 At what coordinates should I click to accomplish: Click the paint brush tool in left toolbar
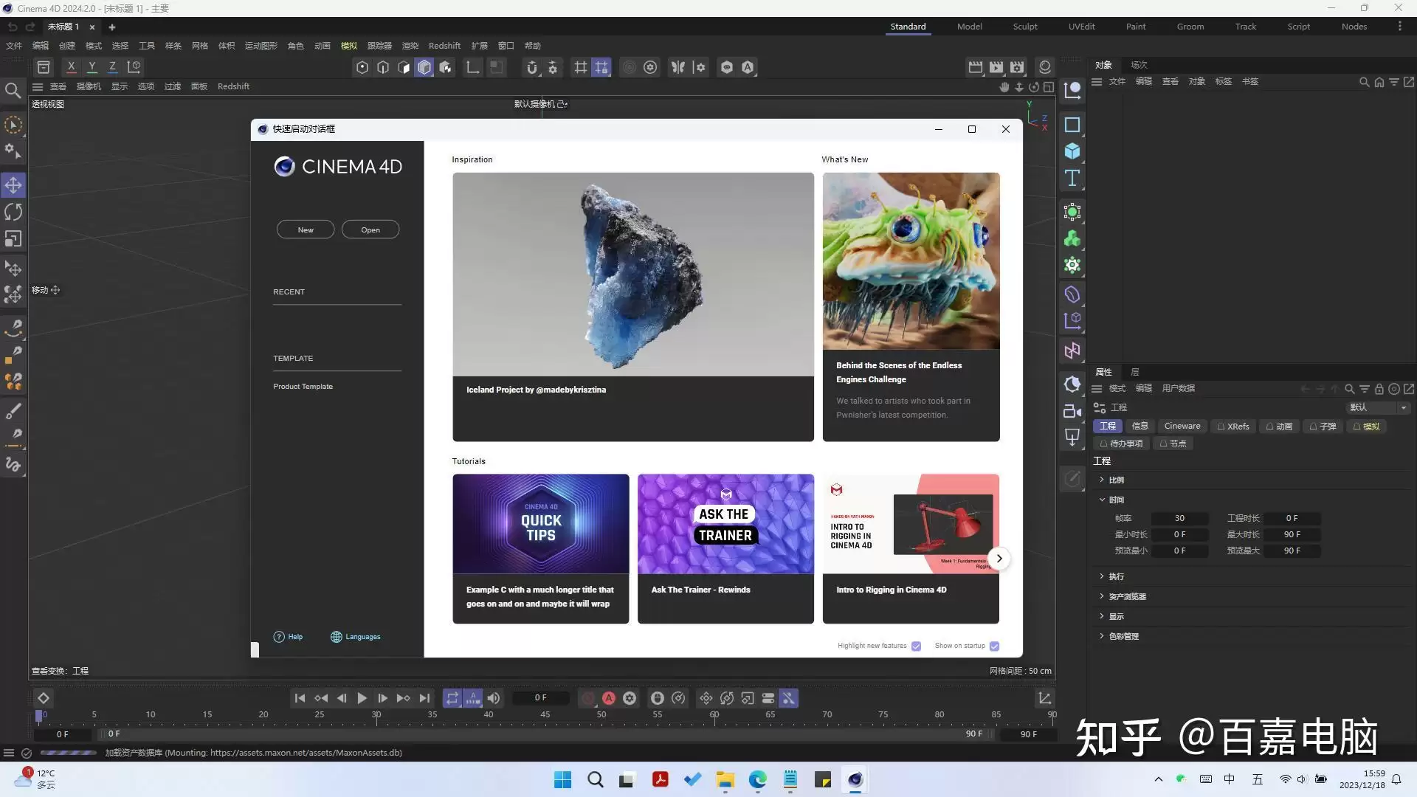click(13, 411)
